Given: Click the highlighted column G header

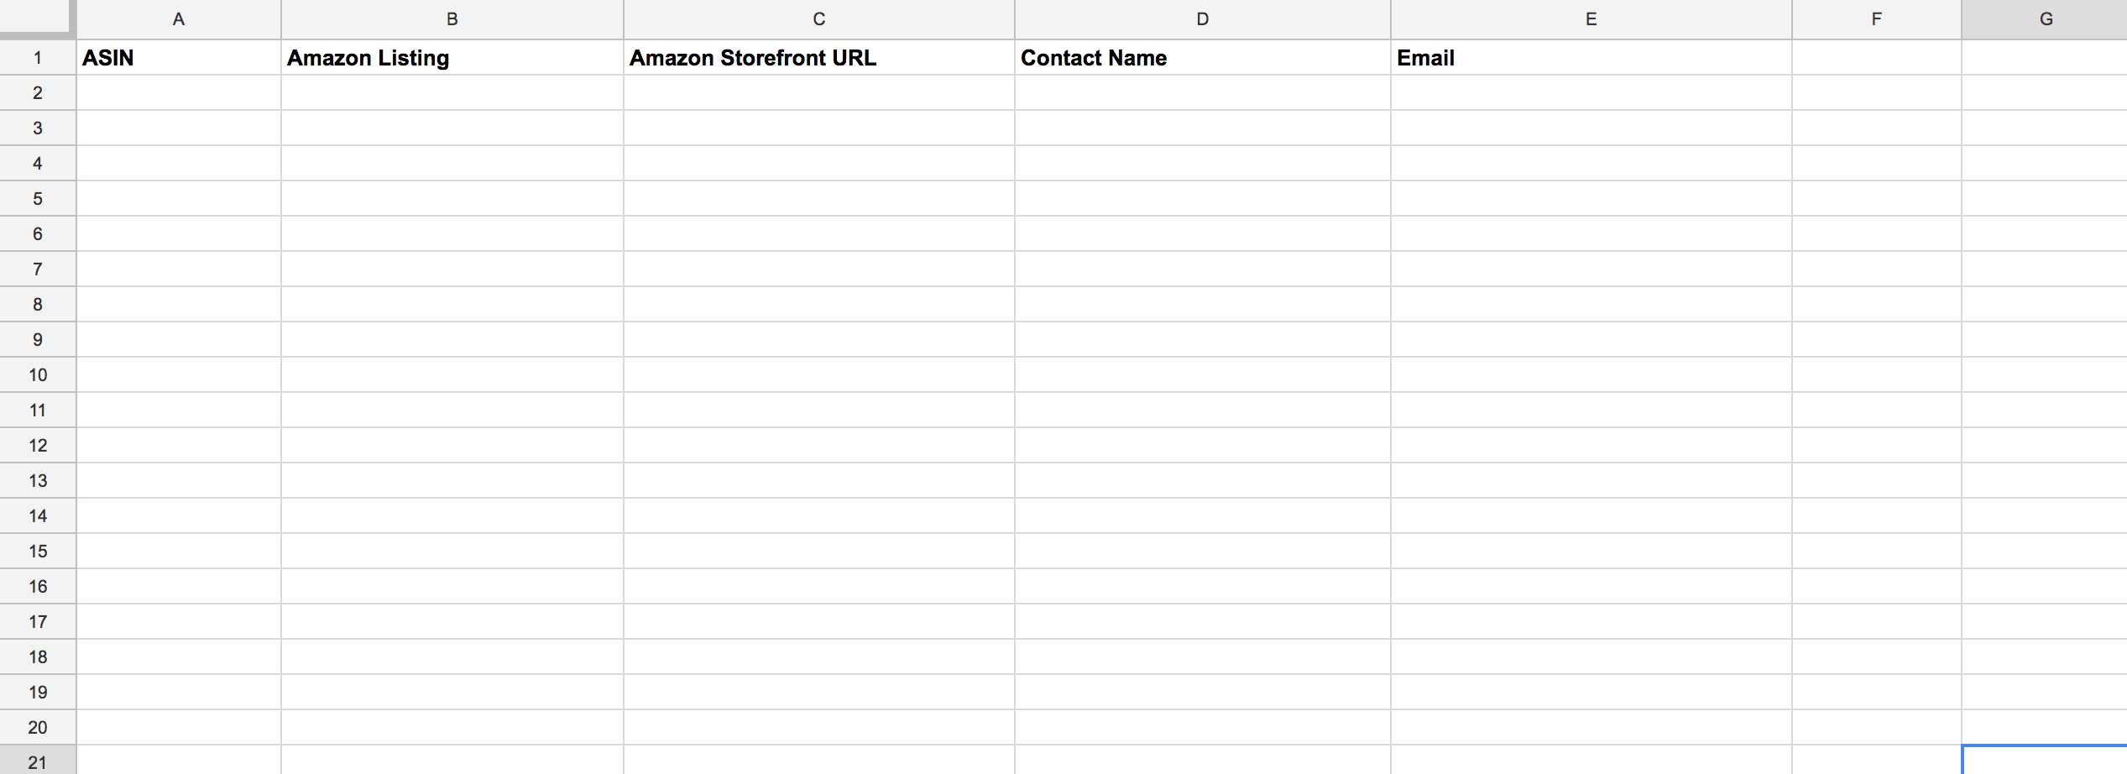Looking at the screenshot, I should [2045, 19].
